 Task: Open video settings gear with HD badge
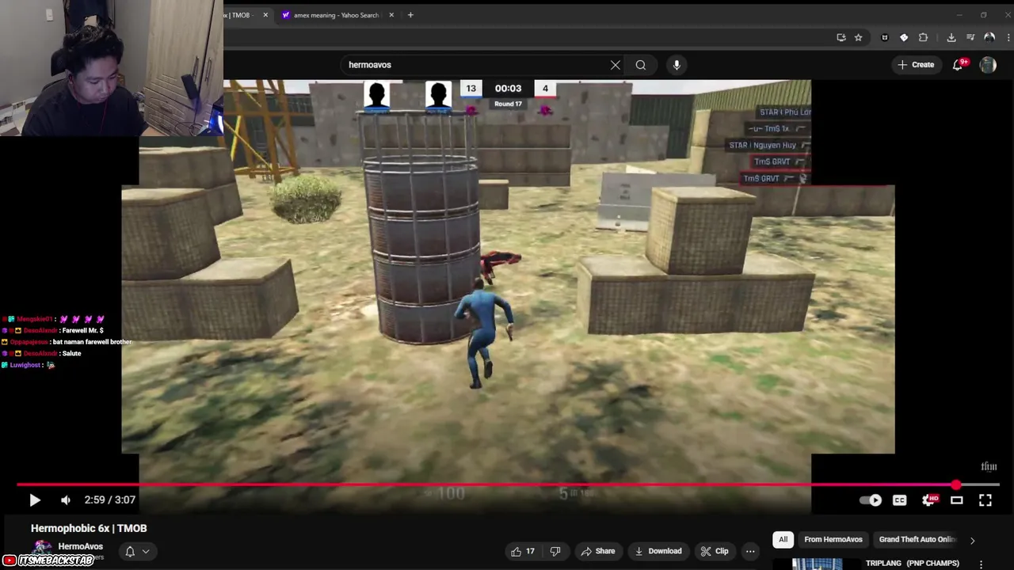929,500
